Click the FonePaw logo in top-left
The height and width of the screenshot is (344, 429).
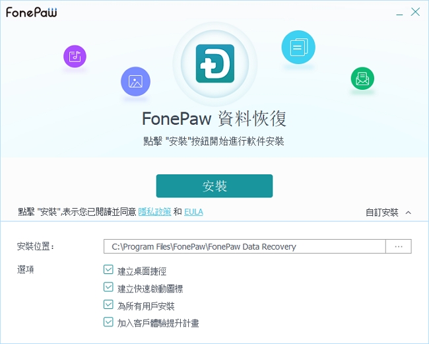coord(32,13)
